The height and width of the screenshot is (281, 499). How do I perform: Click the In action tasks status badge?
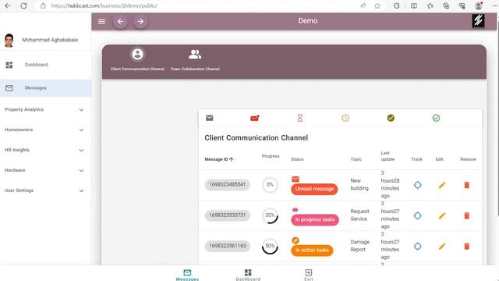pos(312,250)
